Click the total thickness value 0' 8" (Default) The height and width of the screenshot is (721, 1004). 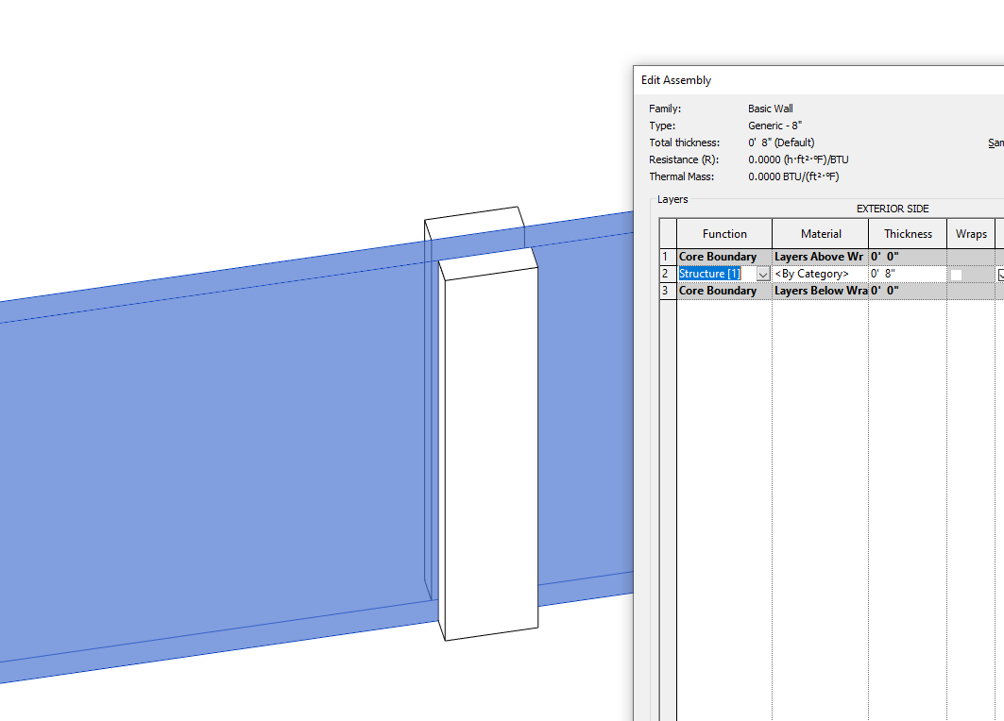click(781, 143)
